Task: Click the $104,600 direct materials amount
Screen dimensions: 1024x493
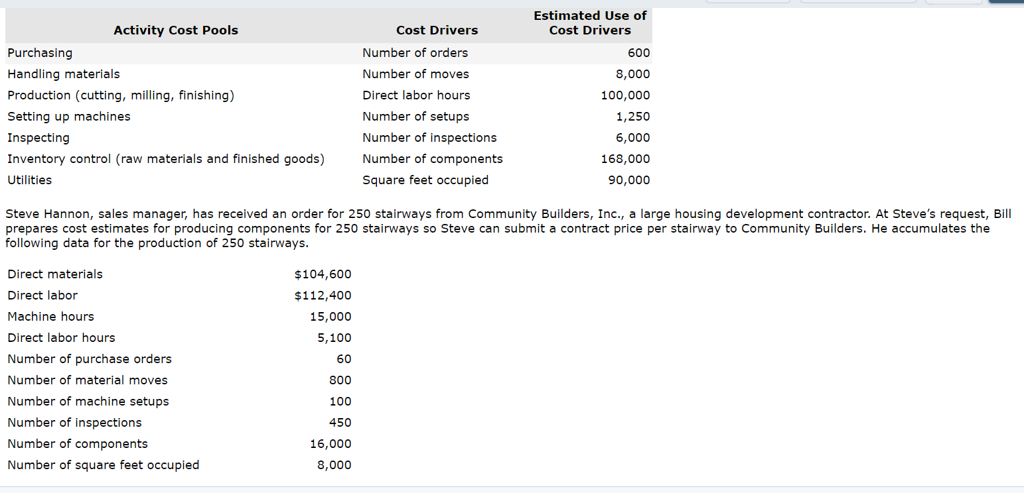Action: coord(323,274)
